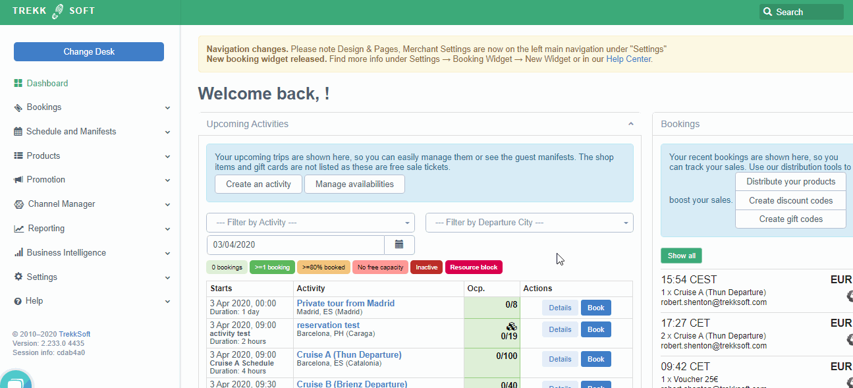Viewport: 853px width, 388px height.
Task: Open the chat widget bubble icon
Action: (14, 382)
